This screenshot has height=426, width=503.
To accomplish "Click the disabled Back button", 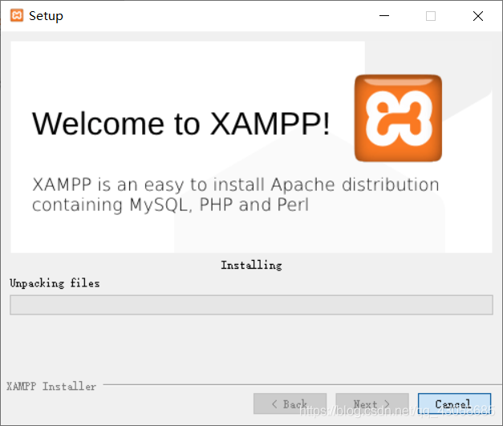I will pyautogui.click(x=290, y=404).
